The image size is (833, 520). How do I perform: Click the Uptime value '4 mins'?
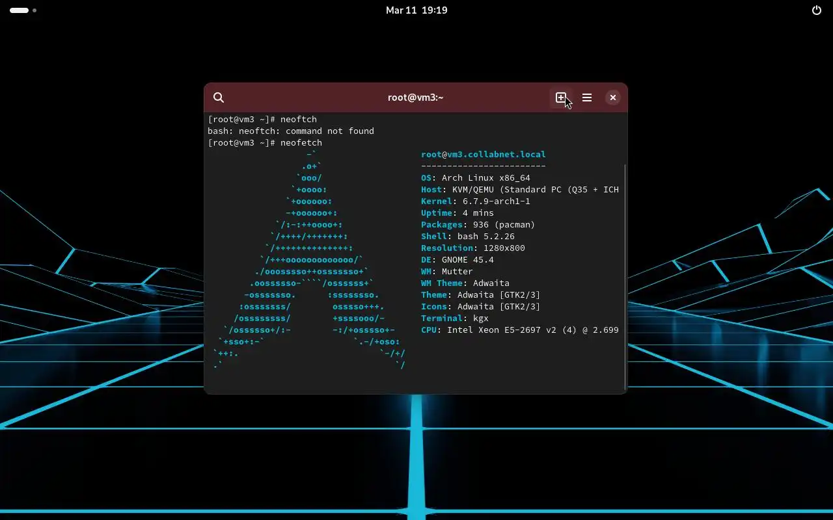[x=478, y=213]
